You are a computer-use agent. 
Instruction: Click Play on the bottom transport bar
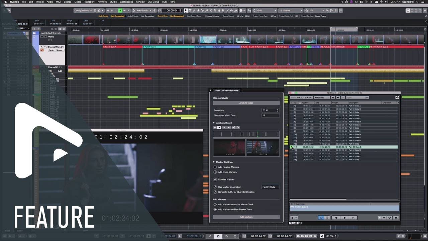click(226, 236)
